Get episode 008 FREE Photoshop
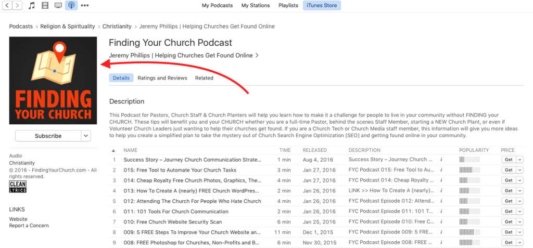The width and height of the screenshot is (533, 248). pyautogui.click(x=509, y=243)
